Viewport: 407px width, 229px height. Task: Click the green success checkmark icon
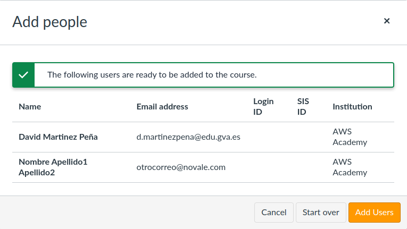[x=23, y=75]
